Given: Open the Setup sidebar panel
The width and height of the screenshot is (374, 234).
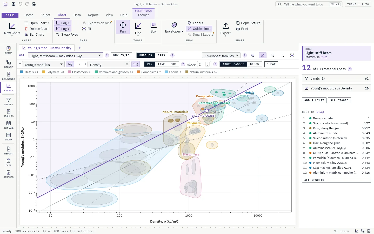Looking at the screenshot, I should (9, 50).
